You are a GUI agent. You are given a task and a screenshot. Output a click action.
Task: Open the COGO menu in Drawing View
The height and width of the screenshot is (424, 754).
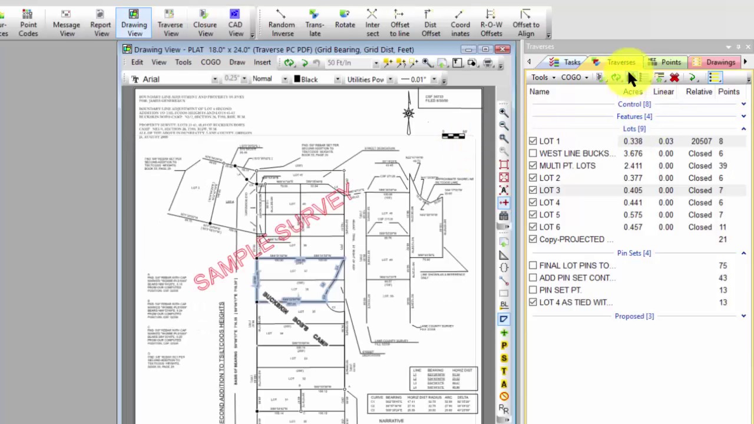(210, 62)
